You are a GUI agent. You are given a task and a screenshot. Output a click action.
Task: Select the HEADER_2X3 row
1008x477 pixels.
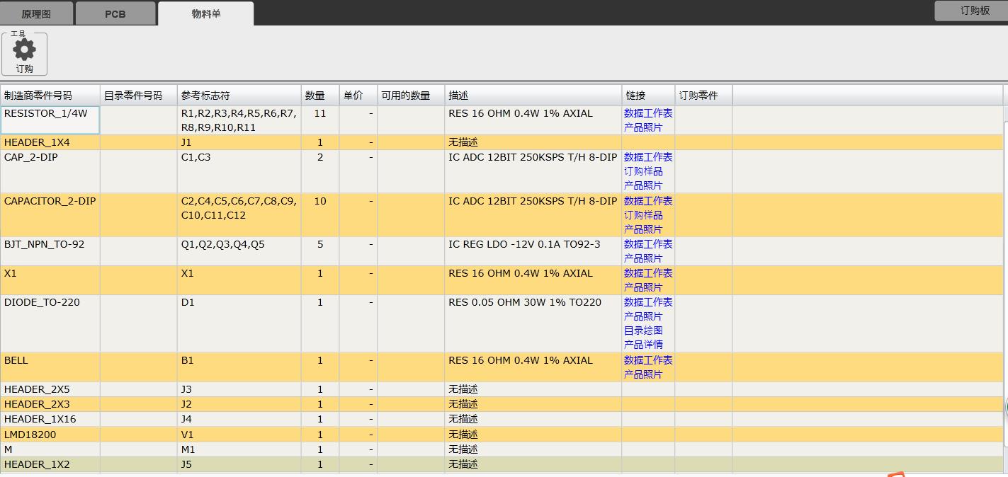(502, 404)
